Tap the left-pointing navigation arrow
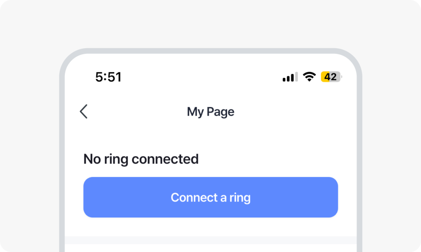 [x=83, y=112]
